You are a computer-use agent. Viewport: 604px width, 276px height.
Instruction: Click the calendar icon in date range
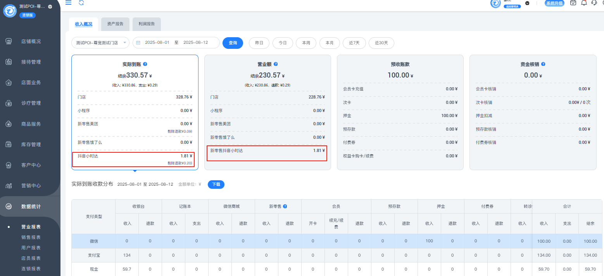[138, 43]
